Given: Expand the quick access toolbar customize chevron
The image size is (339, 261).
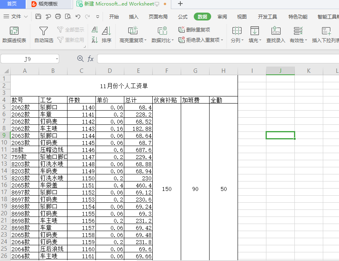Looking at the screenshot, I should click(97, 17).
